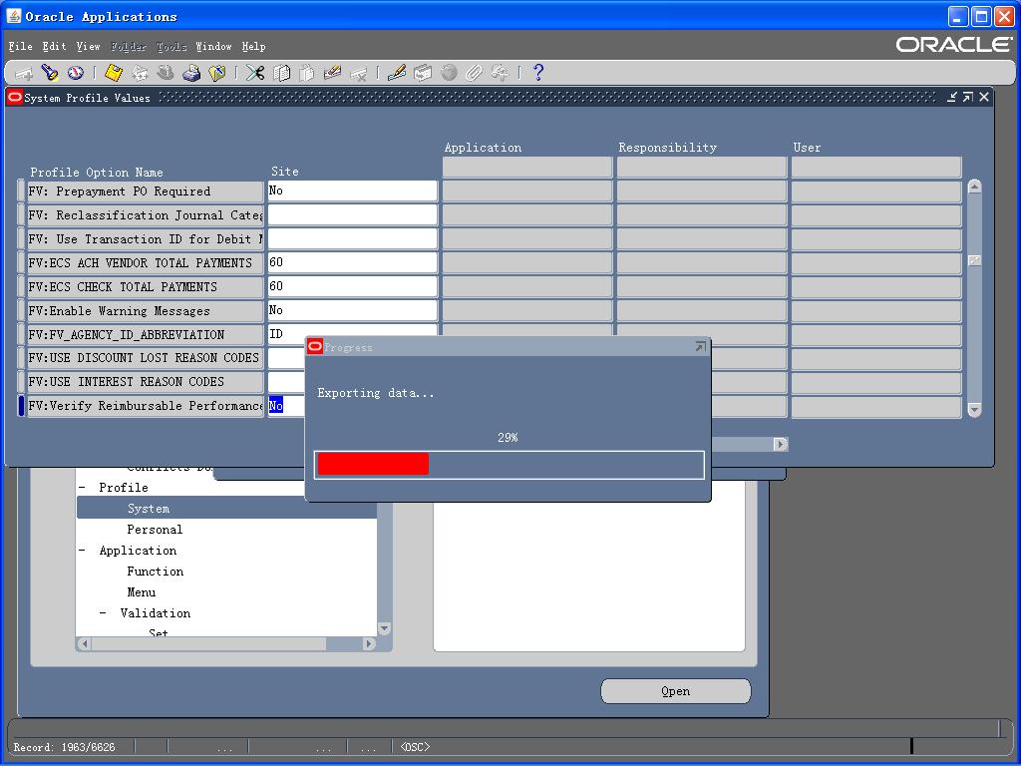1021x766 pixels.
Task: Click FV:FV_AGENCY_ID_ABBREVIATION profile option name
Action: point(146,334)
